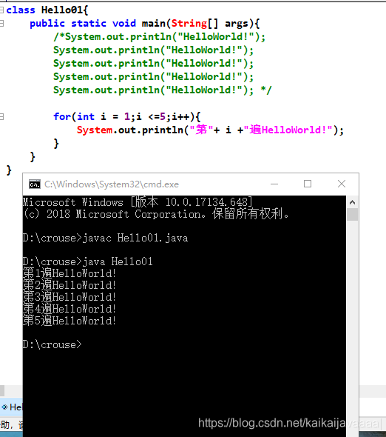Click the red 'String' type in main
The height and width of the screenshot is (437, 386).
189,24
